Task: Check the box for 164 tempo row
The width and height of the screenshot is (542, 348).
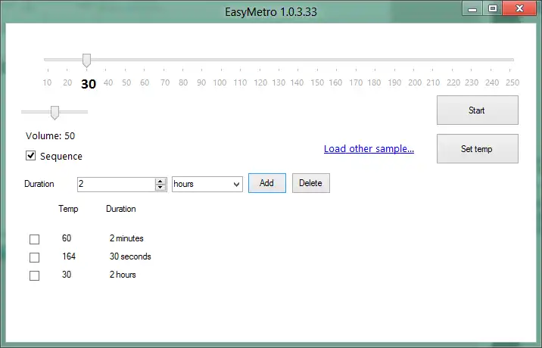Action: (34, 257)
